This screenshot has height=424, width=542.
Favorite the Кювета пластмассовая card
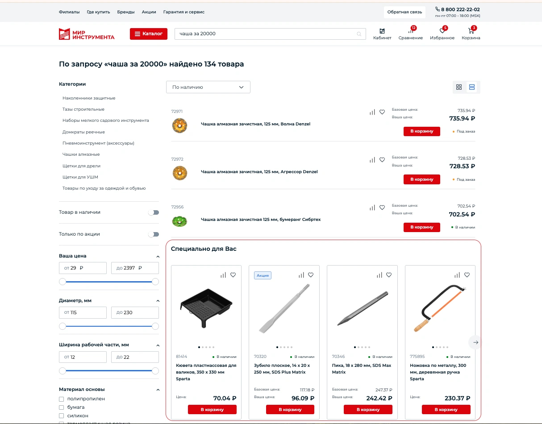(233, 275)
